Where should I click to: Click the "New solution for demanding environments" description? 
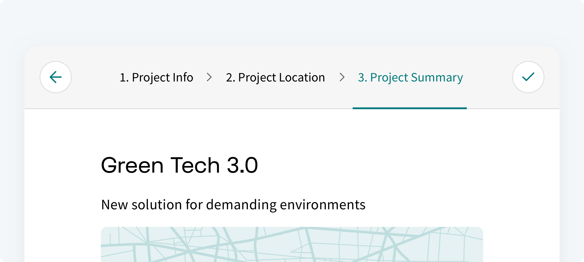coord(233,205)
